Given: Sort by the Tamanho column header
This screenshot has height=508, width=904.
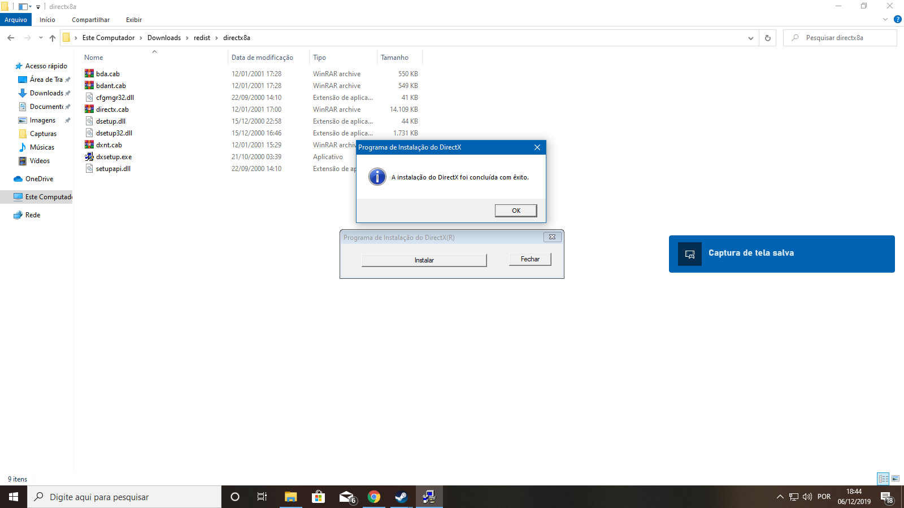Looking at the screenshot, I should (394, 58).
